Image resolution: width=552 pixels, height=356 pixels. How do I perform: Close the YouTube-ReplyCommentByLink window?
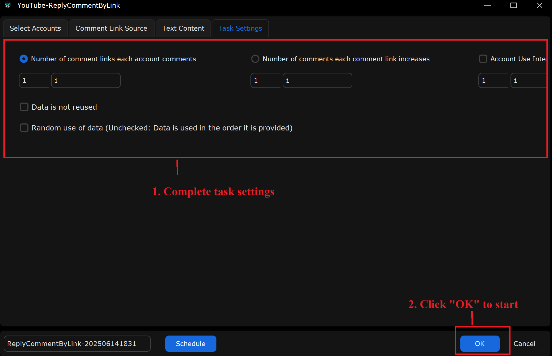pos(540,5)
